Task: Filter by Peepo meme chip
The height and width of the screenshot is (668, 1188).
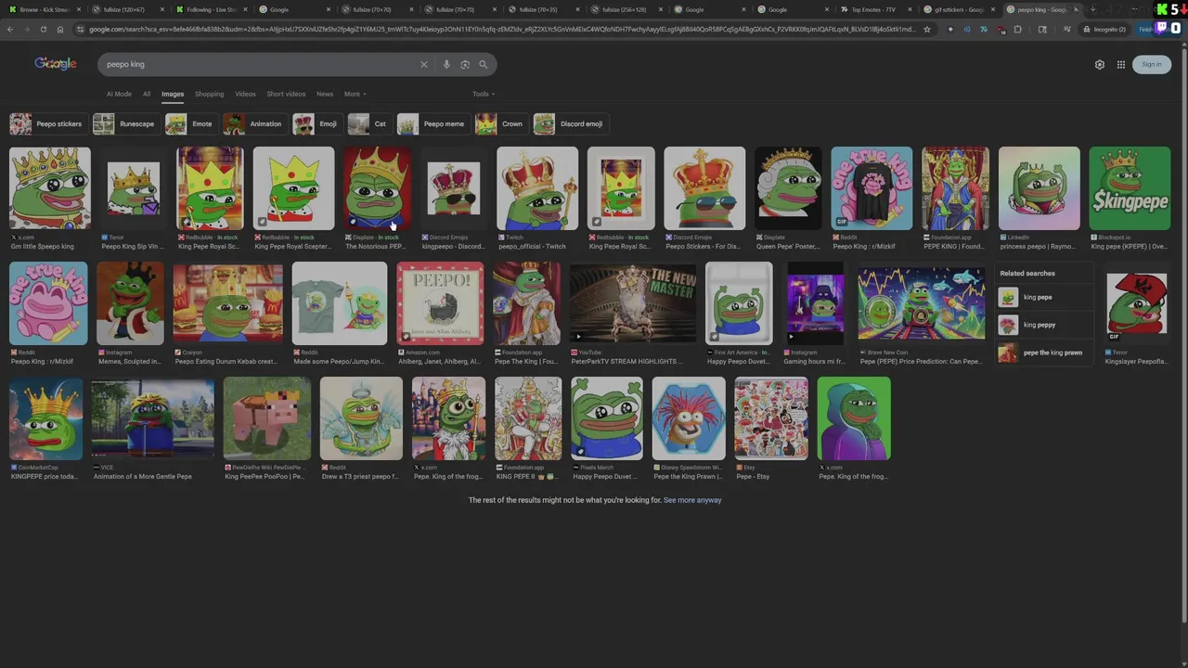Action: pyautogui.click(x=432, y=123)
